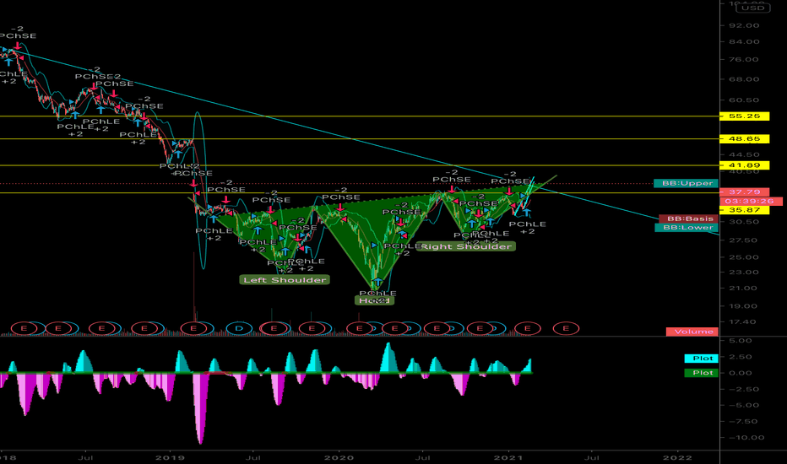Image resolution: width=787 pixels, height=464 pixels.
Task: Click 2019 on the time axis
Action: click(170, 457)
